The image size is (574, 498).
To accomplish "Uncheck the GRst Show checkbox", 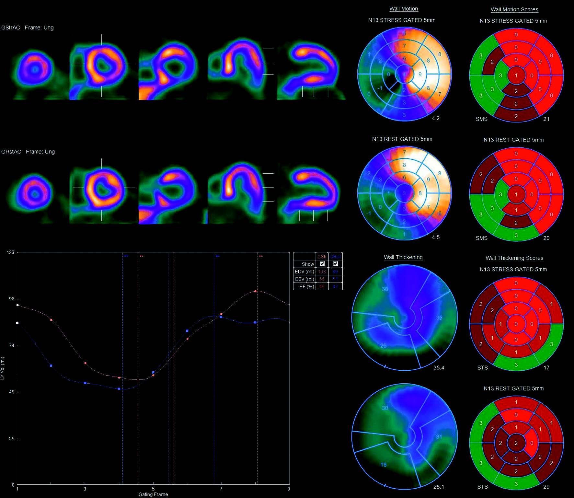I will coord(335,264).
